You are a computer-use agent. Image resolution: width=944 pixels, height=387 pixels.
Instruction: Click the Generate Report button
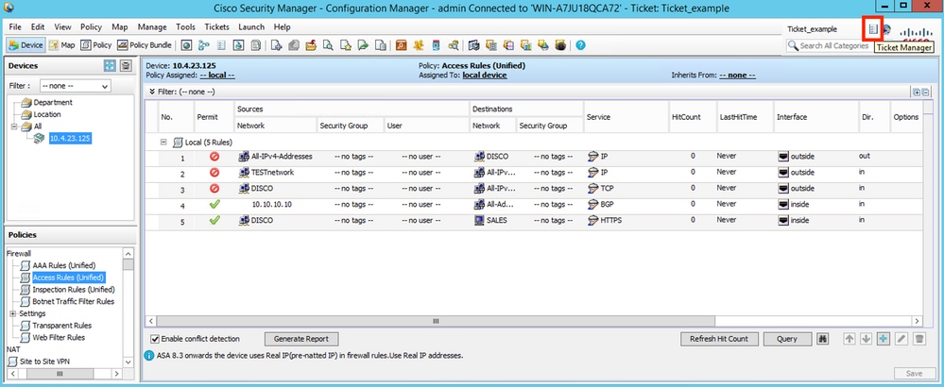coord(301,339)
